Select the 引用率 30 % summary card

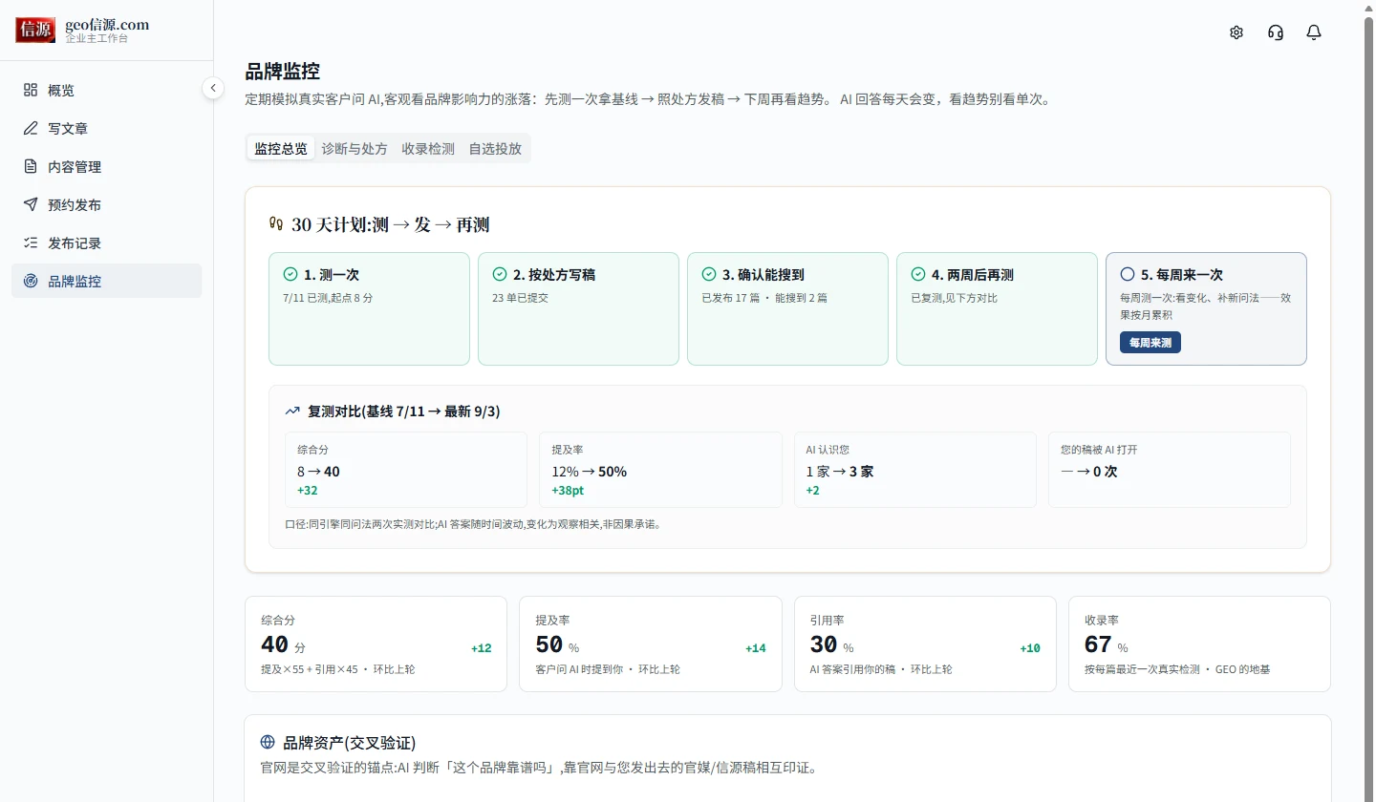[925, 644]
